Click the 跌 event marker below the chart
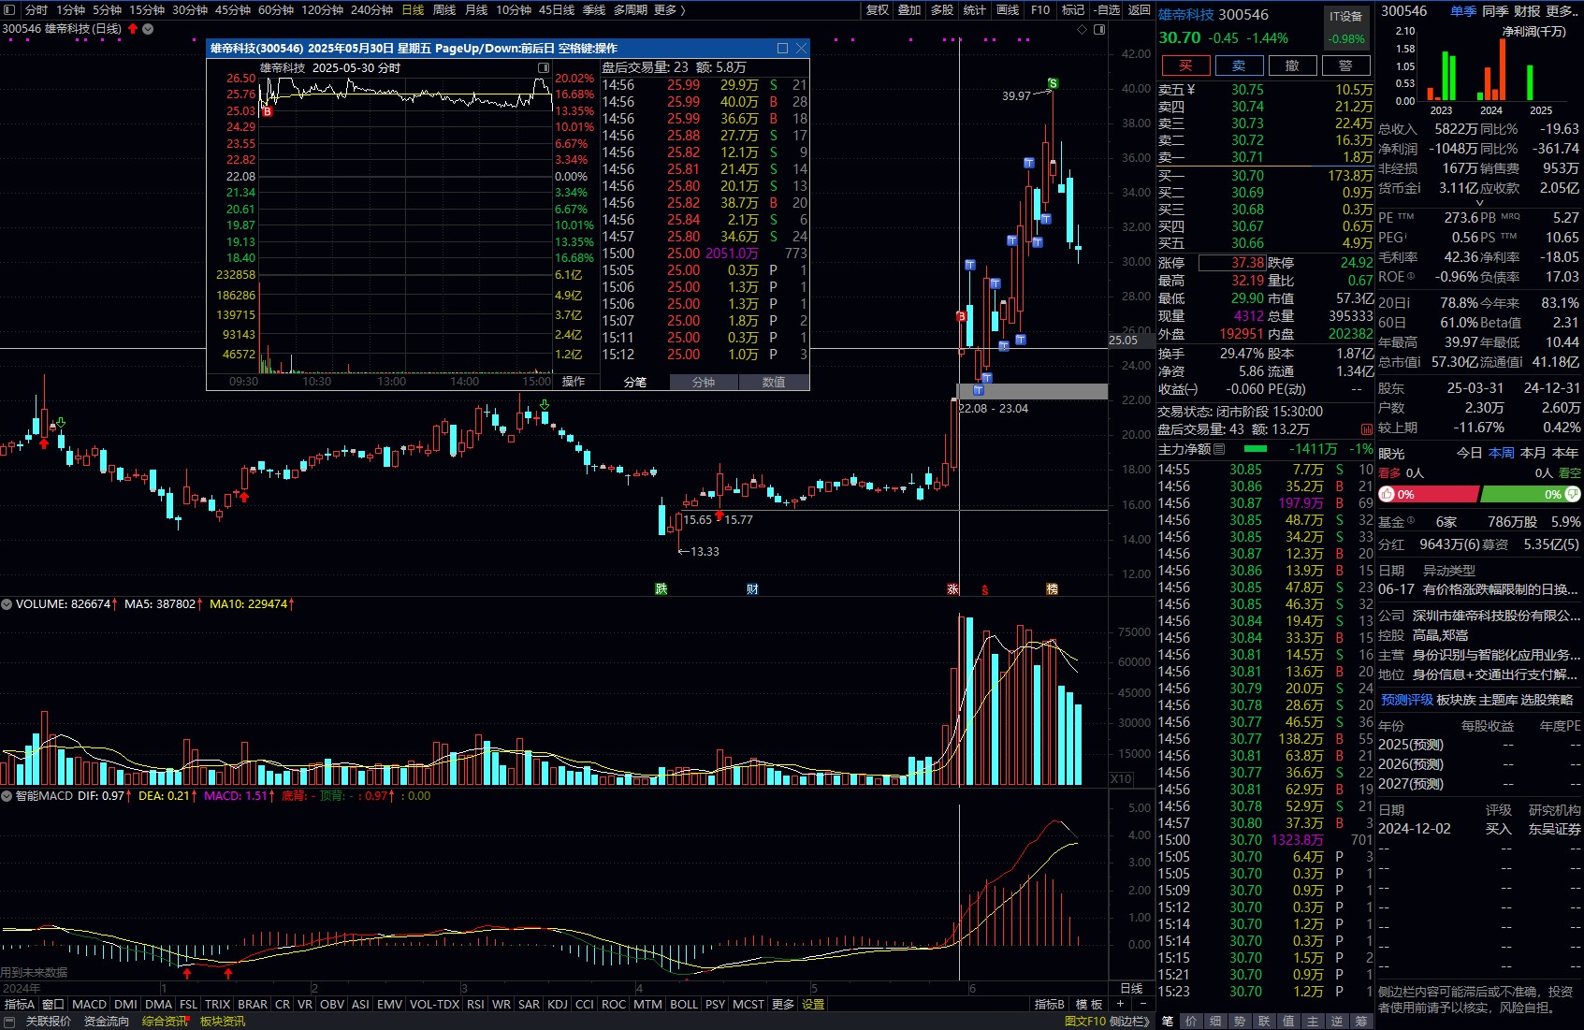The image size is (1584, 1030). [x=661, y=588]
